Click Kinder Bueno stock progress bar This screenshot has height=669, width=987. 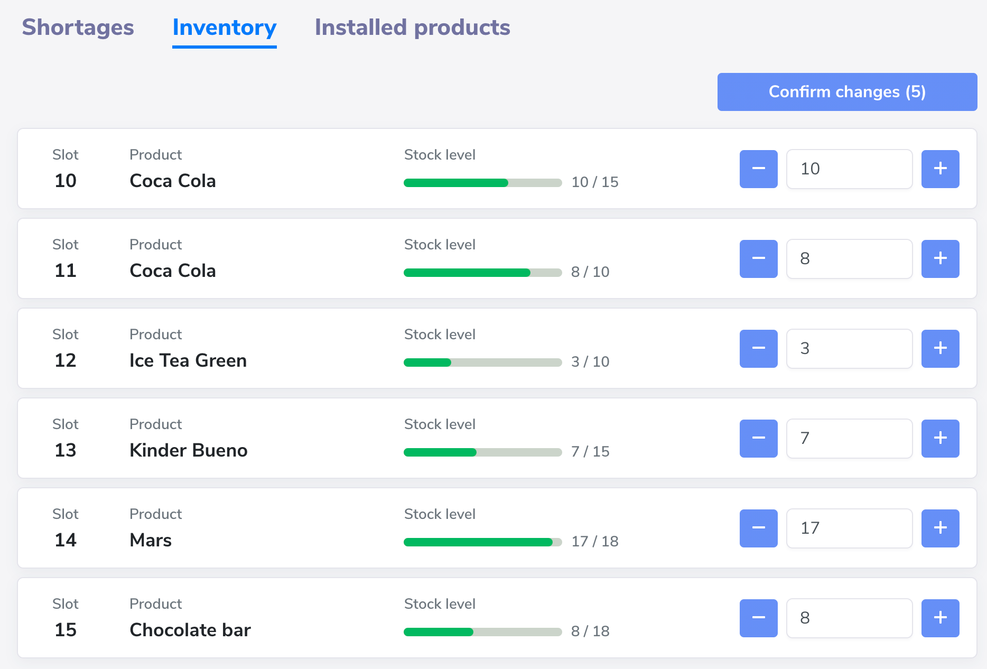click(482, 452)
